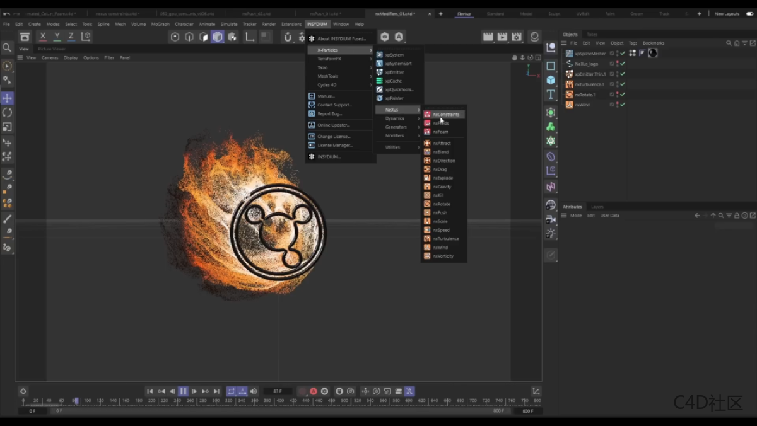Viewport: 757px width, 426px height.
Task: Expand the Modifiers submenu
Action: 396,135
